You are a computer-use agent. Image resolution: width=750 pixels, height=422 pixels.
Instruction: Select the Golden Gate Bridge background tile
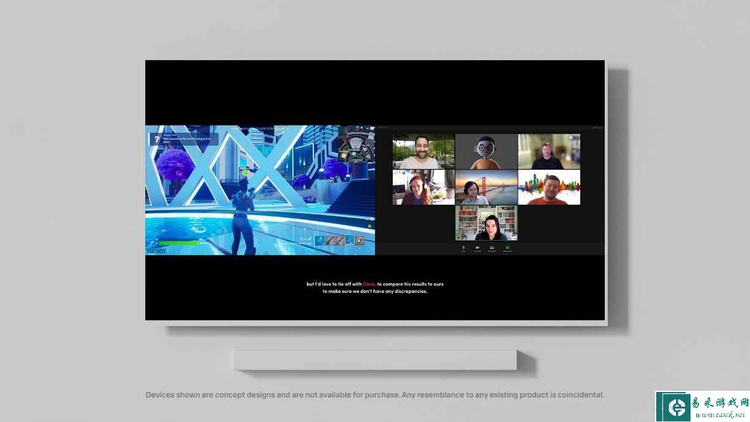(x=486, y=187)
